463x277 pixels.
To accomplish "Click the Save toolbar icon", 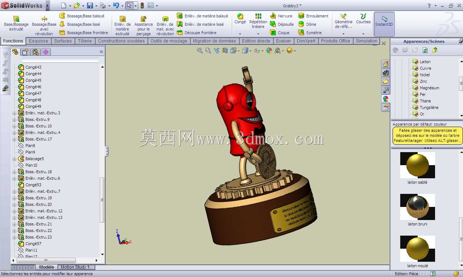I will click(90, 5).
